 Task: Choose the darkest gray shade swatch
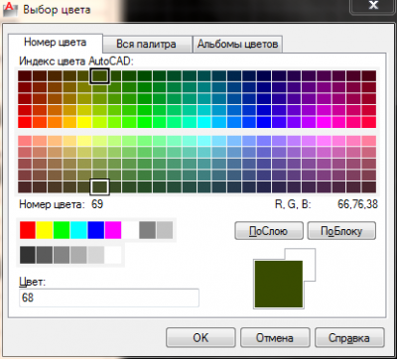click(28, 255)
